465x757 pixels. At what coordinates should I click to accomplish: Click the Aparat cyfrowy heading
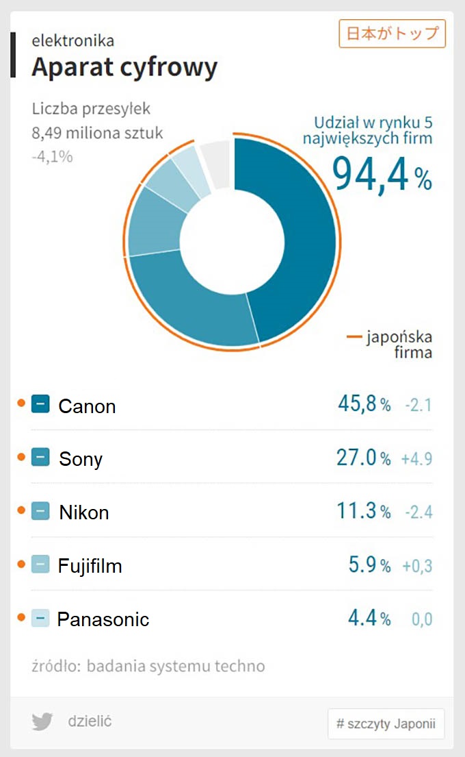click(125, 67)
